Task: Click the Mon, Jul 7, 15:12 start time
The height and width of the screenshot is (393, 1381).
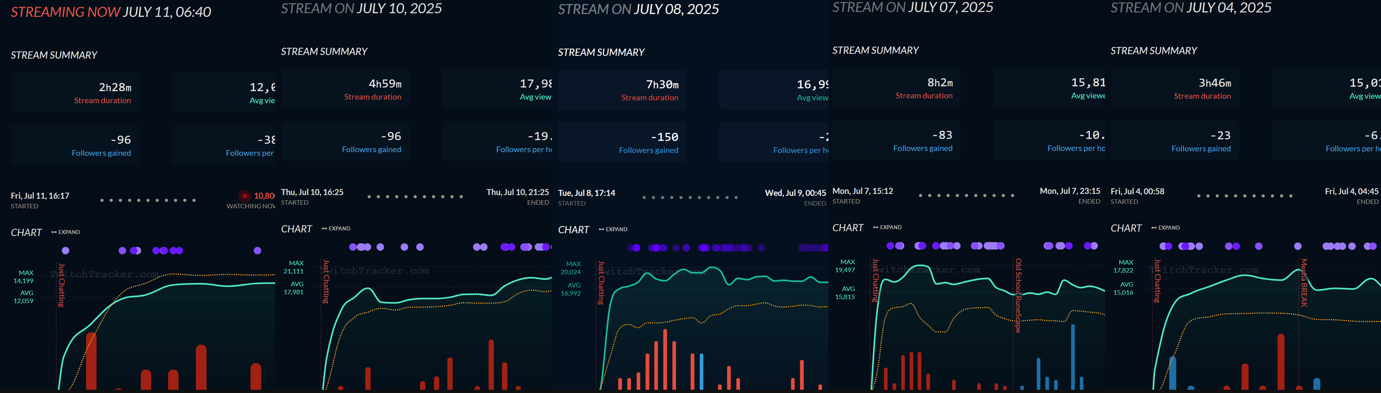Action: pos(863,191)
